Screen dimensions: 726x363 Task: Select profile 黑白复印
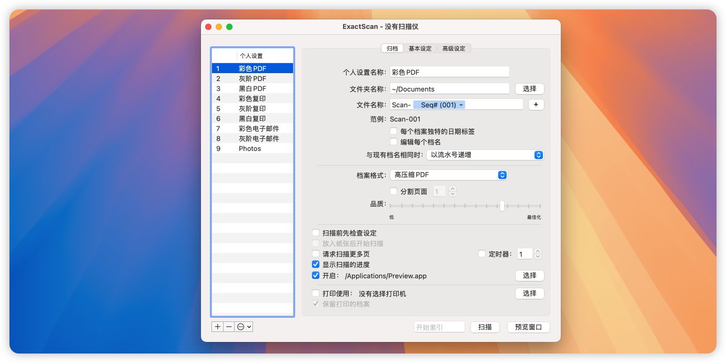[253, 118]
